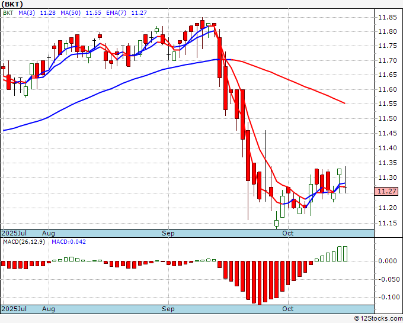Click 2025Jul on the MACD panel axis

click(14, 309)
